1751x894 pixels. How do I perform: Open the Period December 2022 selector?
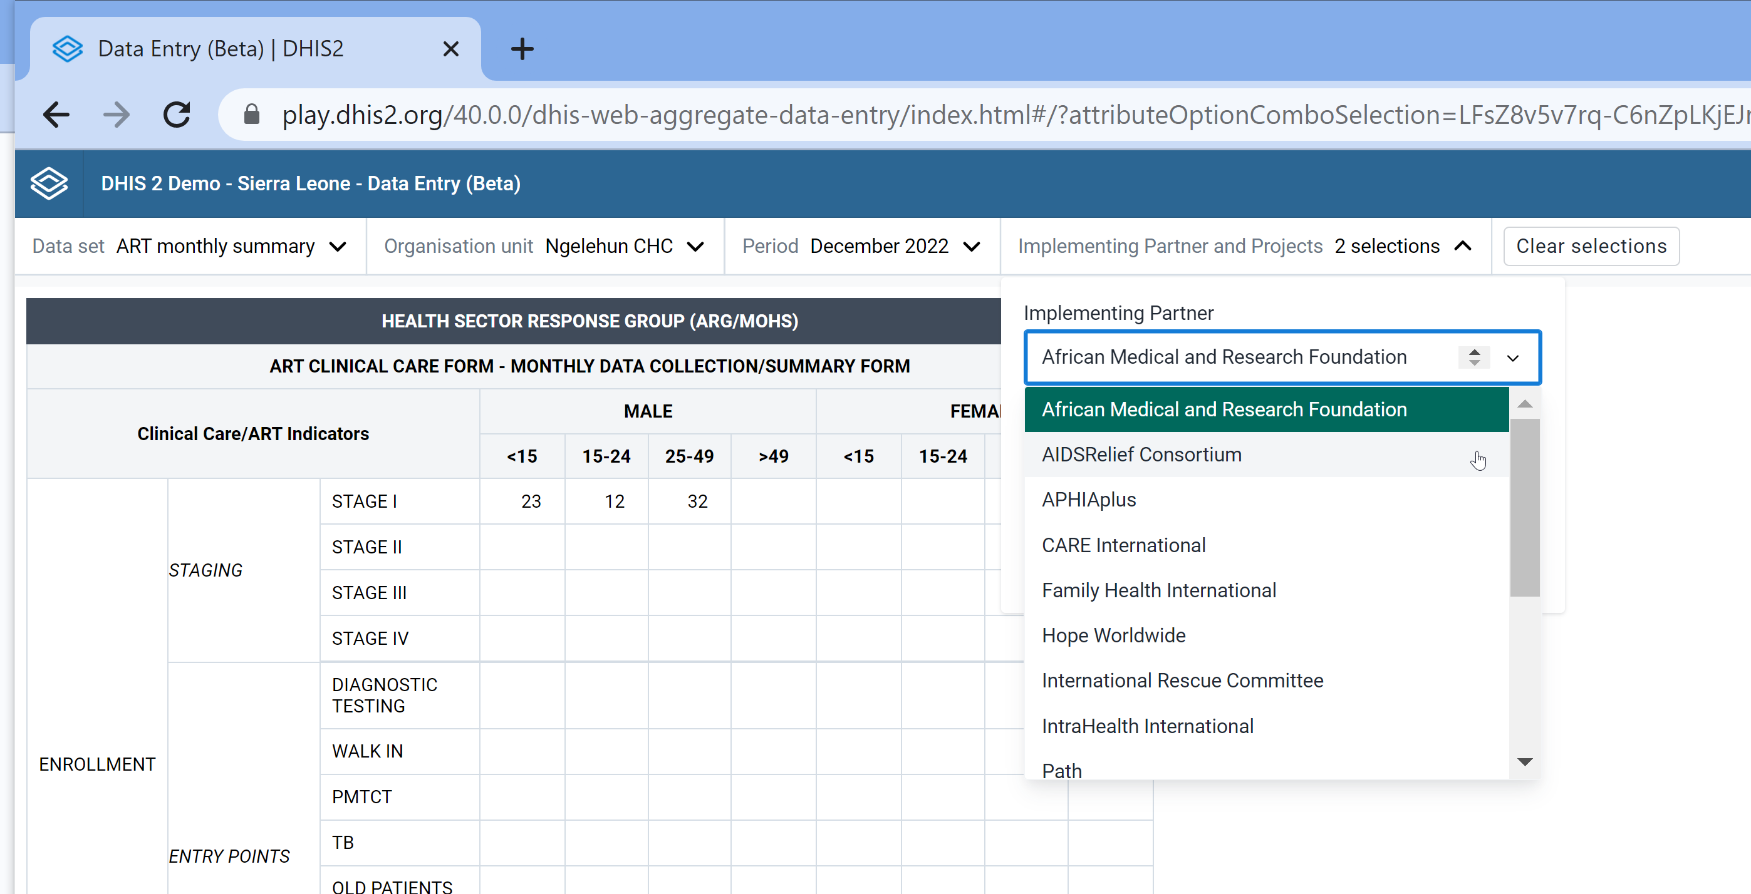(x=862, y=246)
